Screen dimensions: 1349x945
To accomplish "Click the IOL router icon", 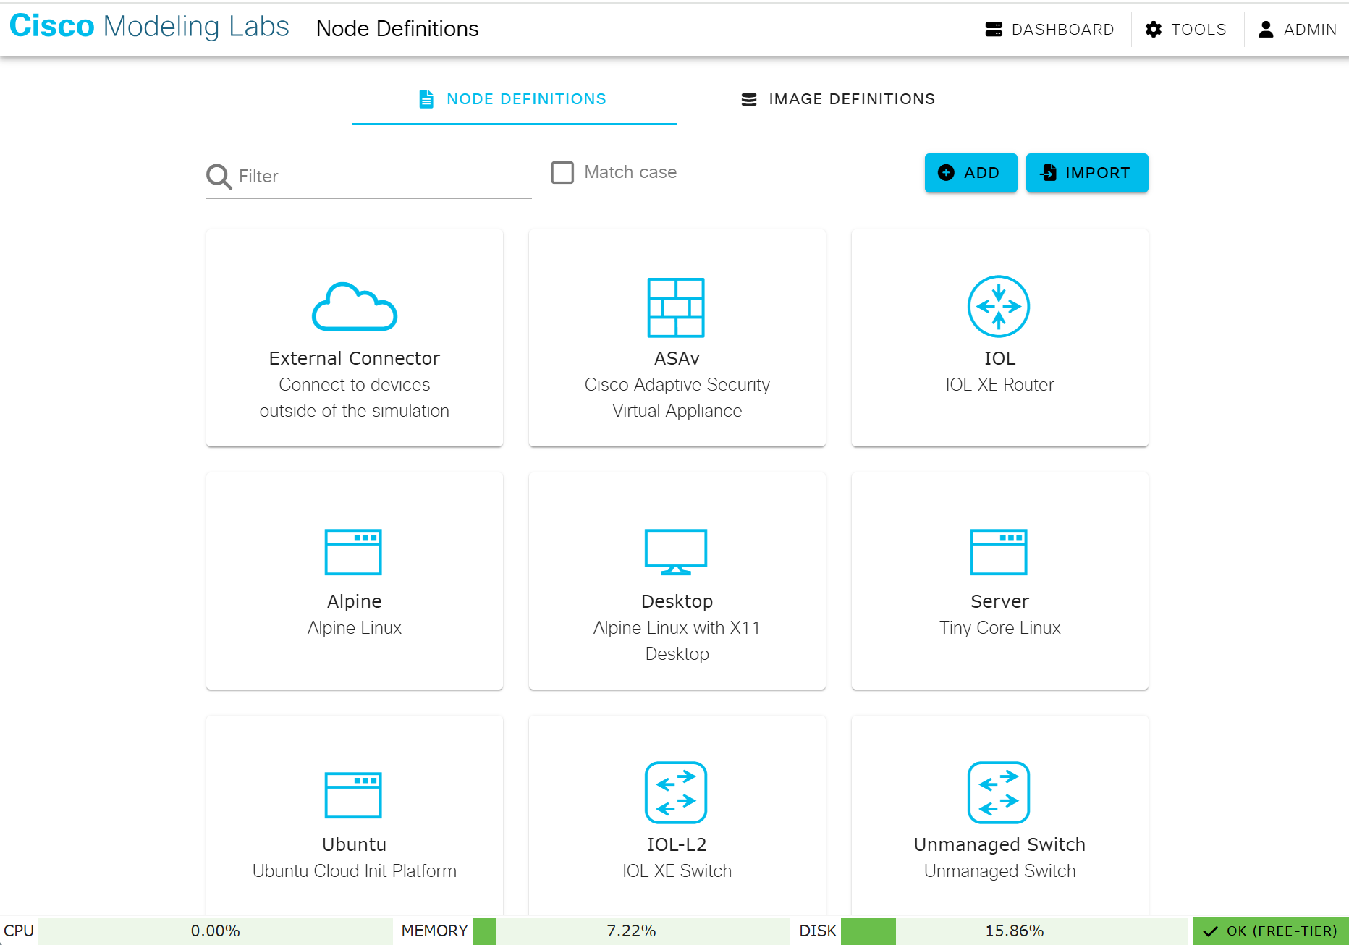I will (x=999, y=306).
